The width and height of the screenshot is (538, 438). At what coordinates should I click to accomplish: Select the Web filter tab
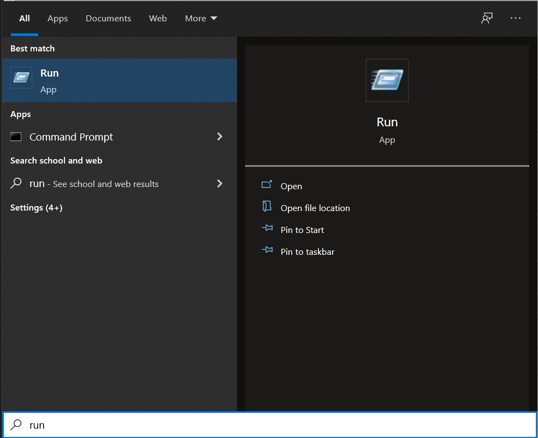158,19
